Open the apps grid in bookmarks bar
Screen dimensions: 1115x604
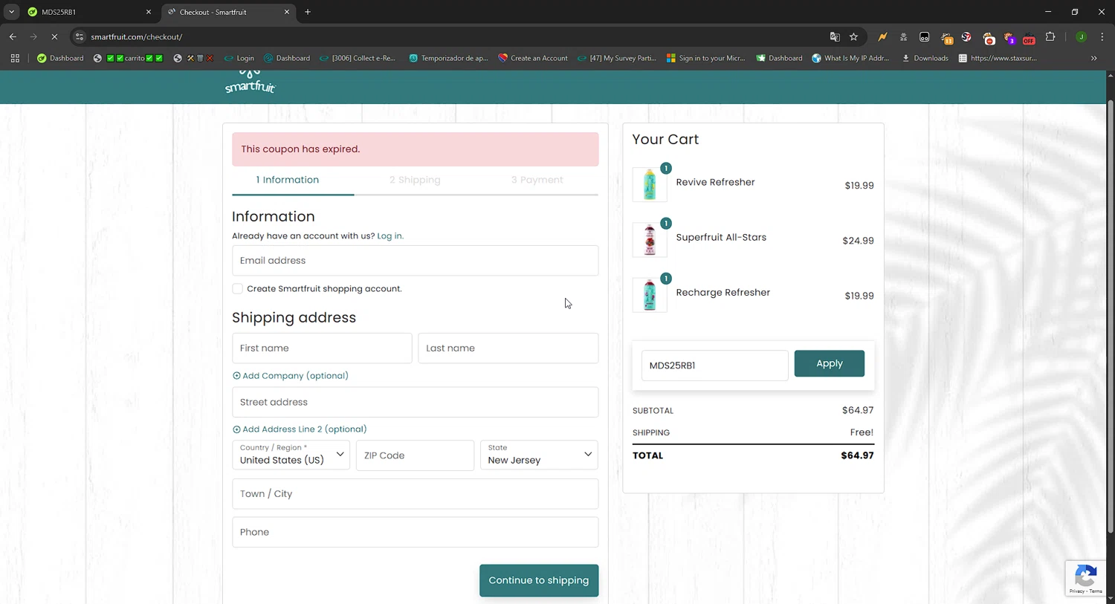[x=15, y=58]
